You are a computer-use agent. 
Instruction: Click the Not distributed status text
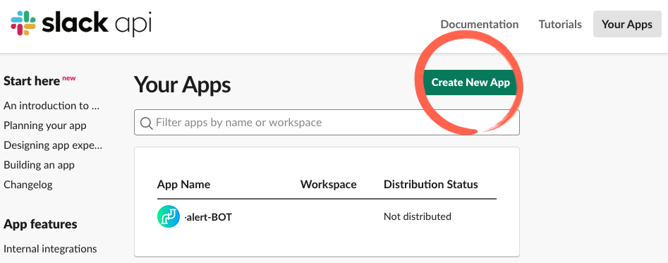pyautogui.click(x=418, y=216)
